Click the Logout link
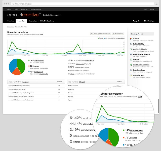Screen dimensions: 161x151 [152, 9]
